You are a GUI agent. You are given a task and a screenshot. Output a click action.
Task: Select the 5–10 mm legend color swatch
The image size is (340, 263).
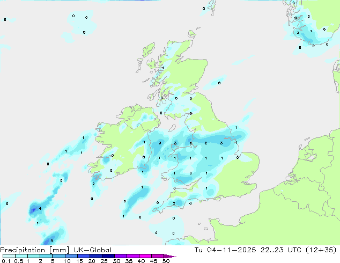click(x=58, y=256)
